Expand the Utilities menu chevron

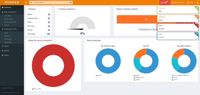22,46
